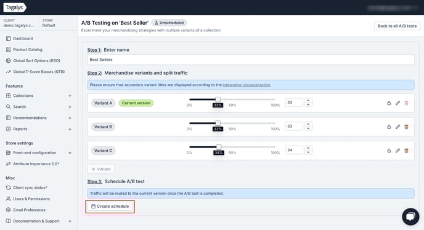Click the Email Preferences at-sign icon

click(x=9, y=210)
